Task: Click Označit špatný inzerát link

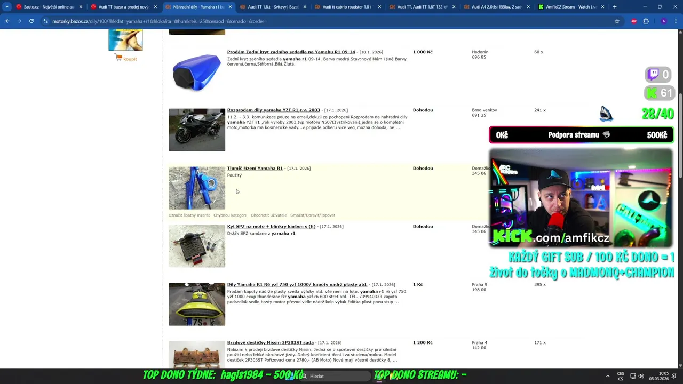Action: point(189,215)
